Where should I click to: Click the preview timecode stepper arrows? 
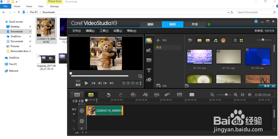tap(141, 83)
